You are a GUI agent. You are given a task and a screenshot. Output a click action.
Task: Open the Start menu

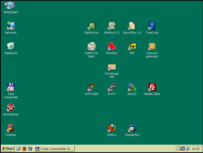8,149
